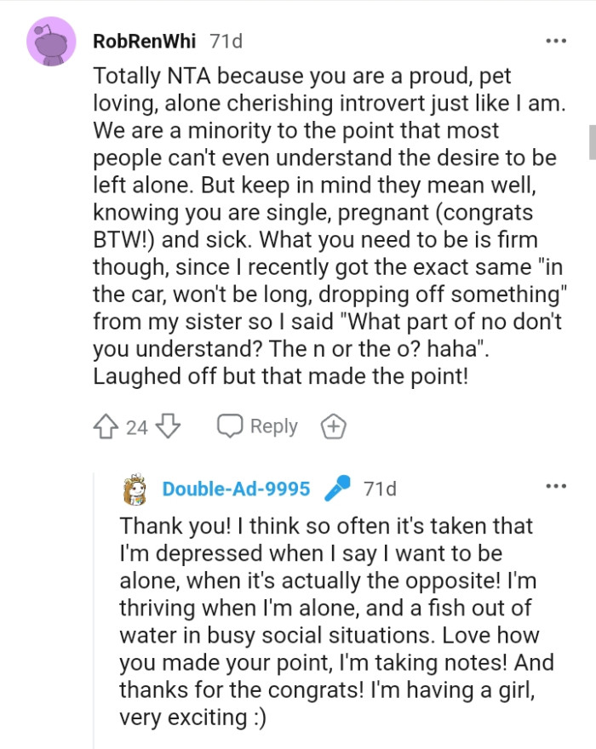Downvote RobRenWhi's comment
This screenshot has height=749, width=596.
point(168,426)
